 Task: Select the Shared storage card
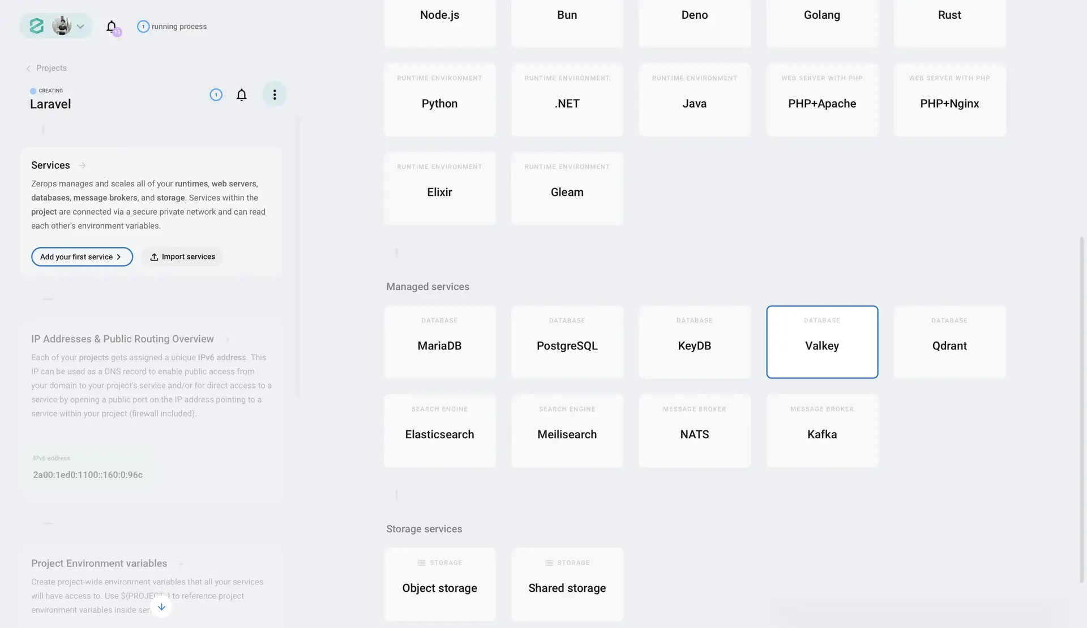567,584
